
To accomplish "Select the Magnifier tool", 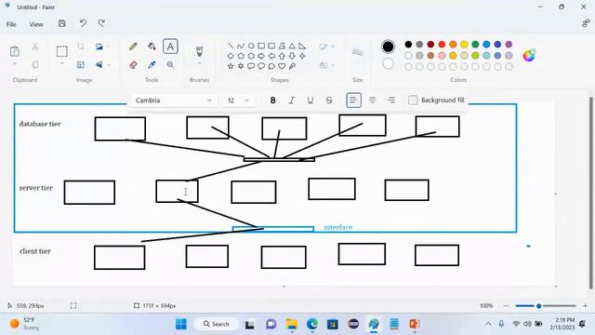I will pyautogui.click(x=170, y=65).
